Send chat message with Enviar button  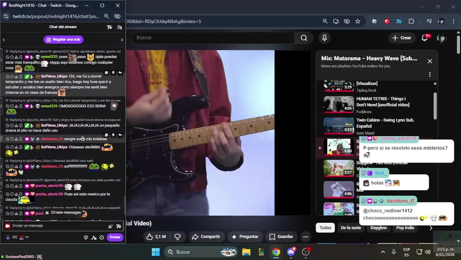tap(115, 237)
